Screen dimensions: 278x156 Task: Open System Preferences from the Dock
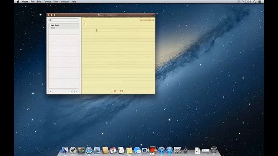tap(178, 150)
